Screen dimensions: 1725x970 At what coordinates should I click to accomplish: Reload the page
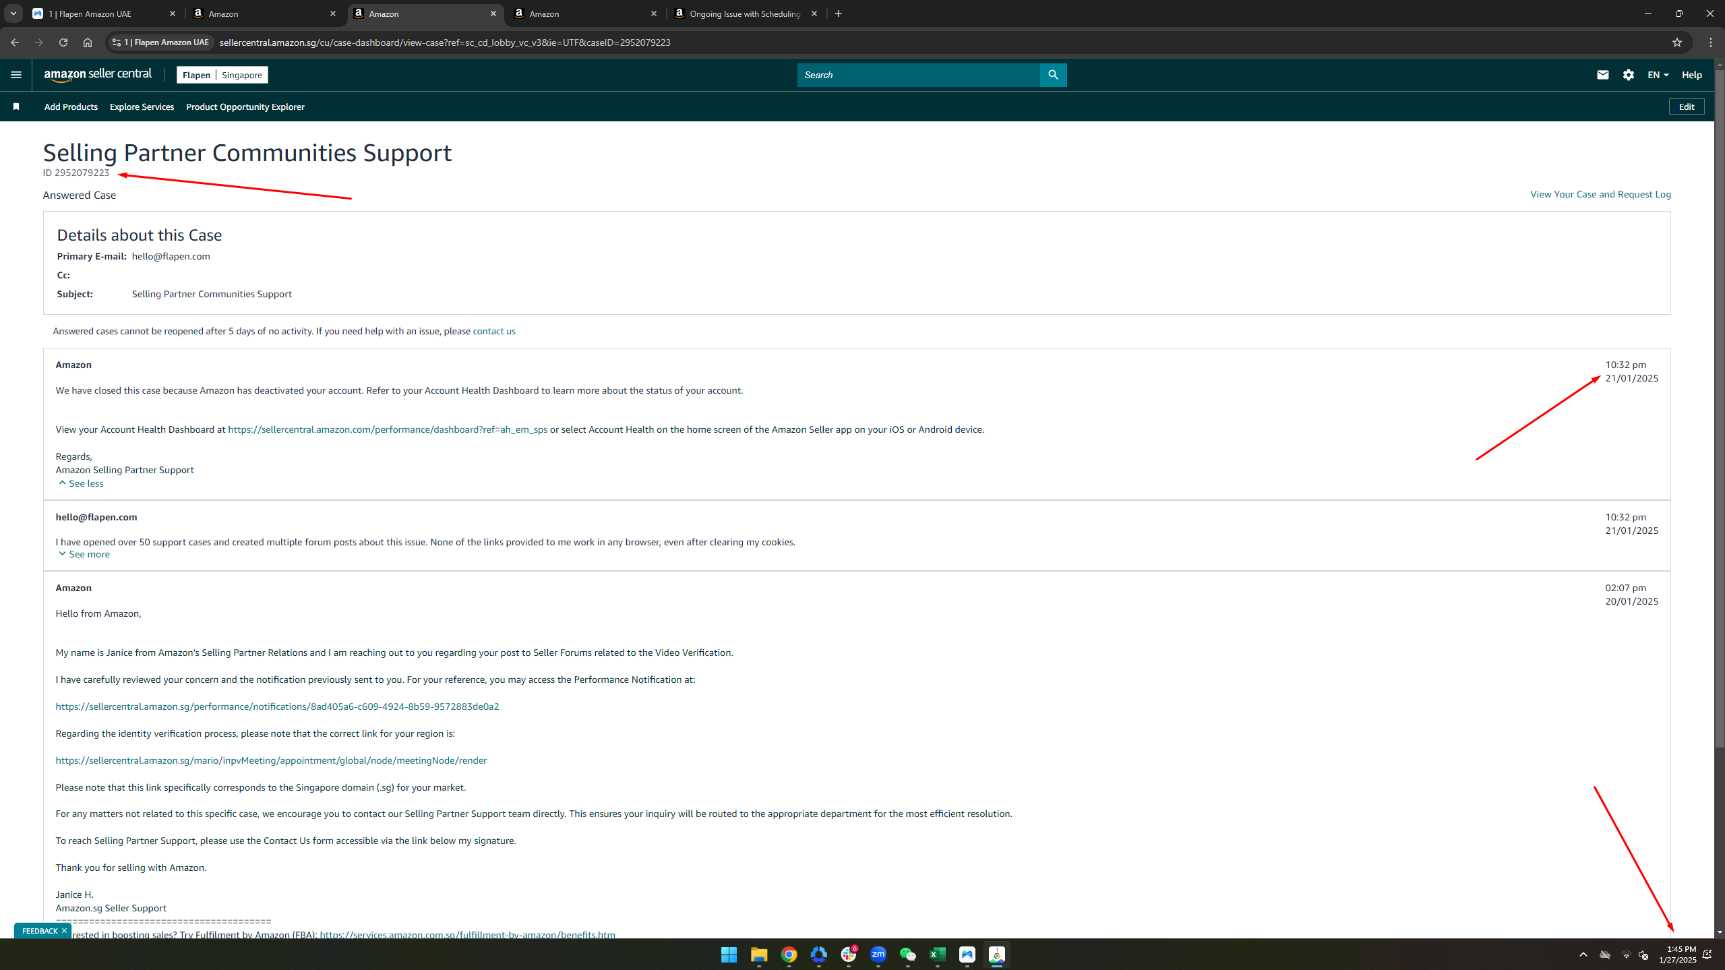[x=63, y=42]
